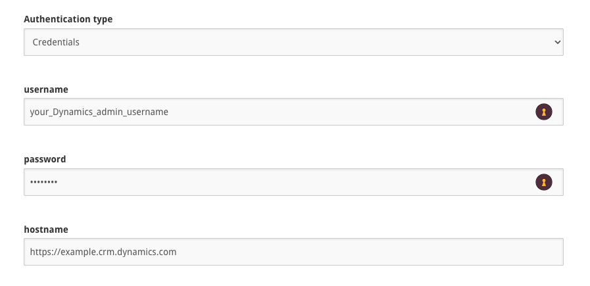Open the Authentication type dropdown
Screen dimensions: 590x286
point(293,42)
